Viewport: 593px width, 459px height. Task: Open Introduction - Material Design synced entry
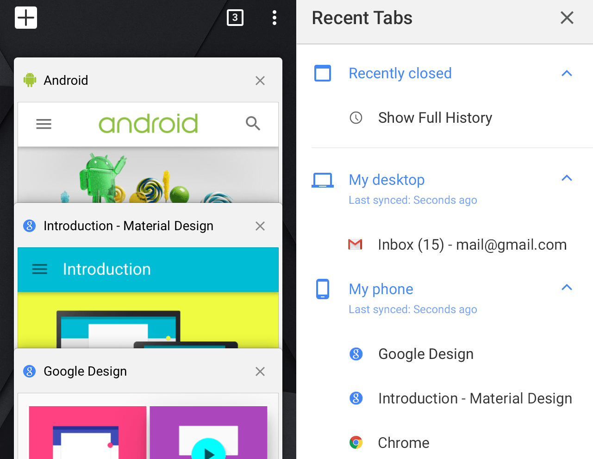[474, 398]
